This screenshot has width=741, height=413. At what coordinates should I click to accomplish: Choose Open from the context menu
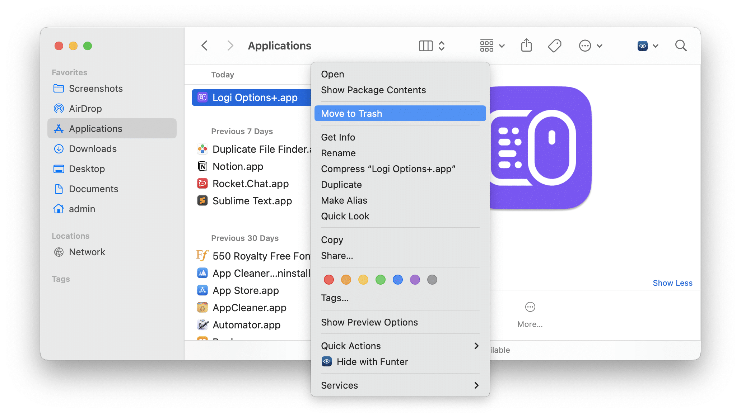pos(400,74)
